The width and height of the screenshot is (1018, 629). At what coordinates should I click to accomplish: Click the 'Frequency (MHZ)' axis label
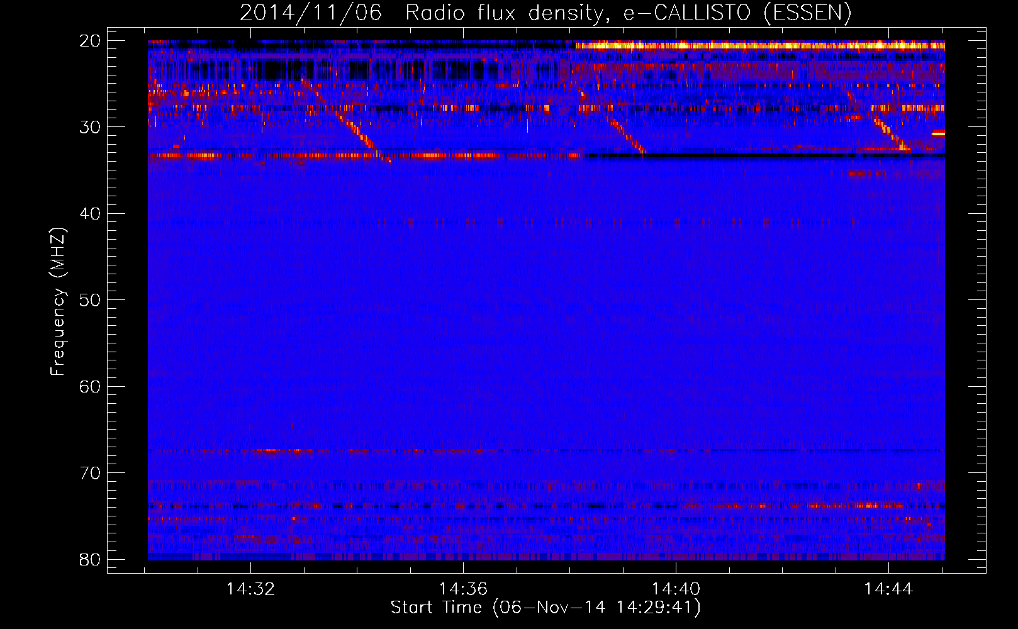[57, 302]
